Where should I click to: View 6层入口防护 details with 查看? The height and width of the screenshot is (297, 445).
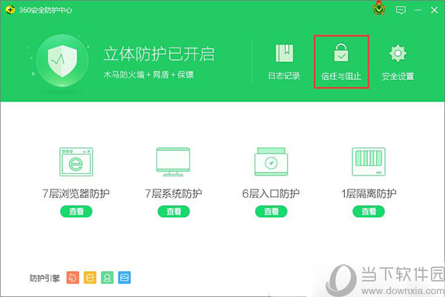click(x=271, y=211)
